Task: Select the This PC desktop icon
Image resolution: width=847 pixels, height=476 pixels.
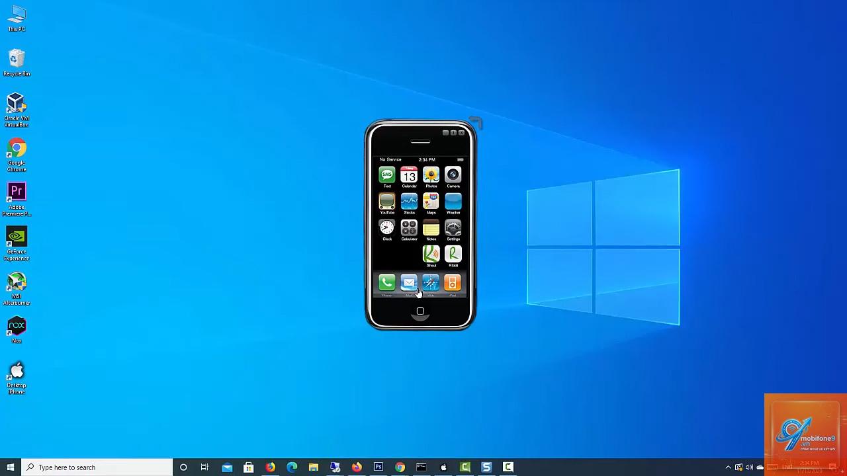Action: coord(17,19)
